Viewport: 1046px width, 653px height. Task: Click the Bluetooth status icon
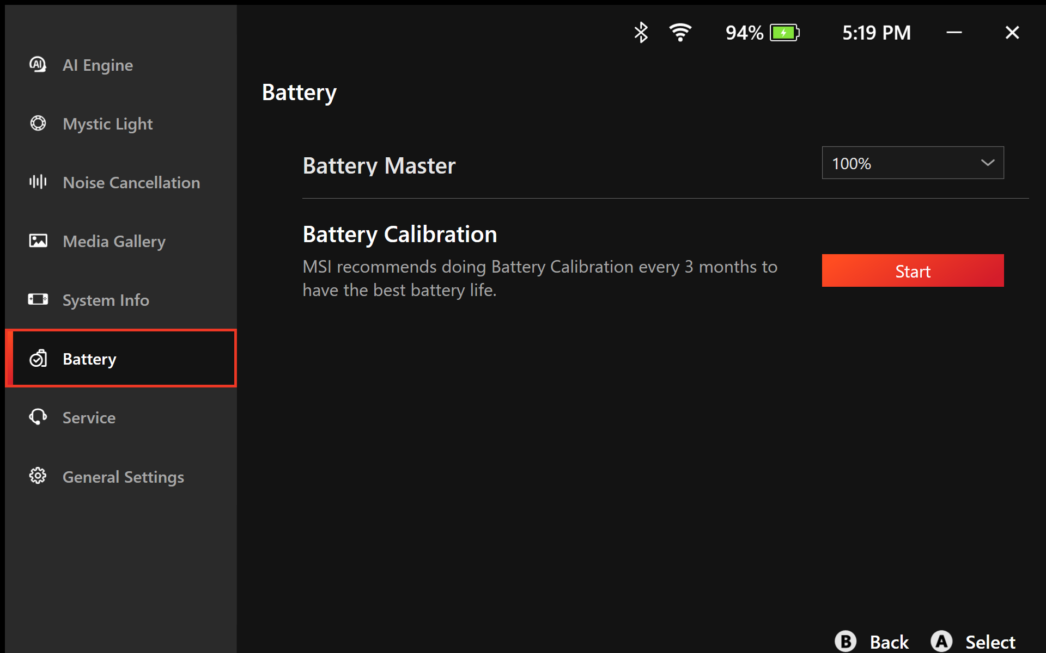click(641, 33)
